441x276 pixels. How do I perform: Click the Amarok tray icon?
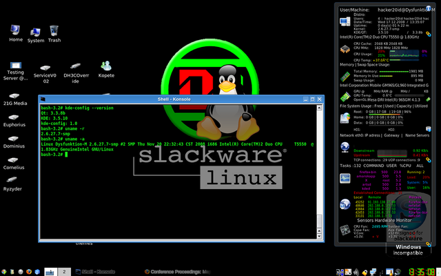398,272
